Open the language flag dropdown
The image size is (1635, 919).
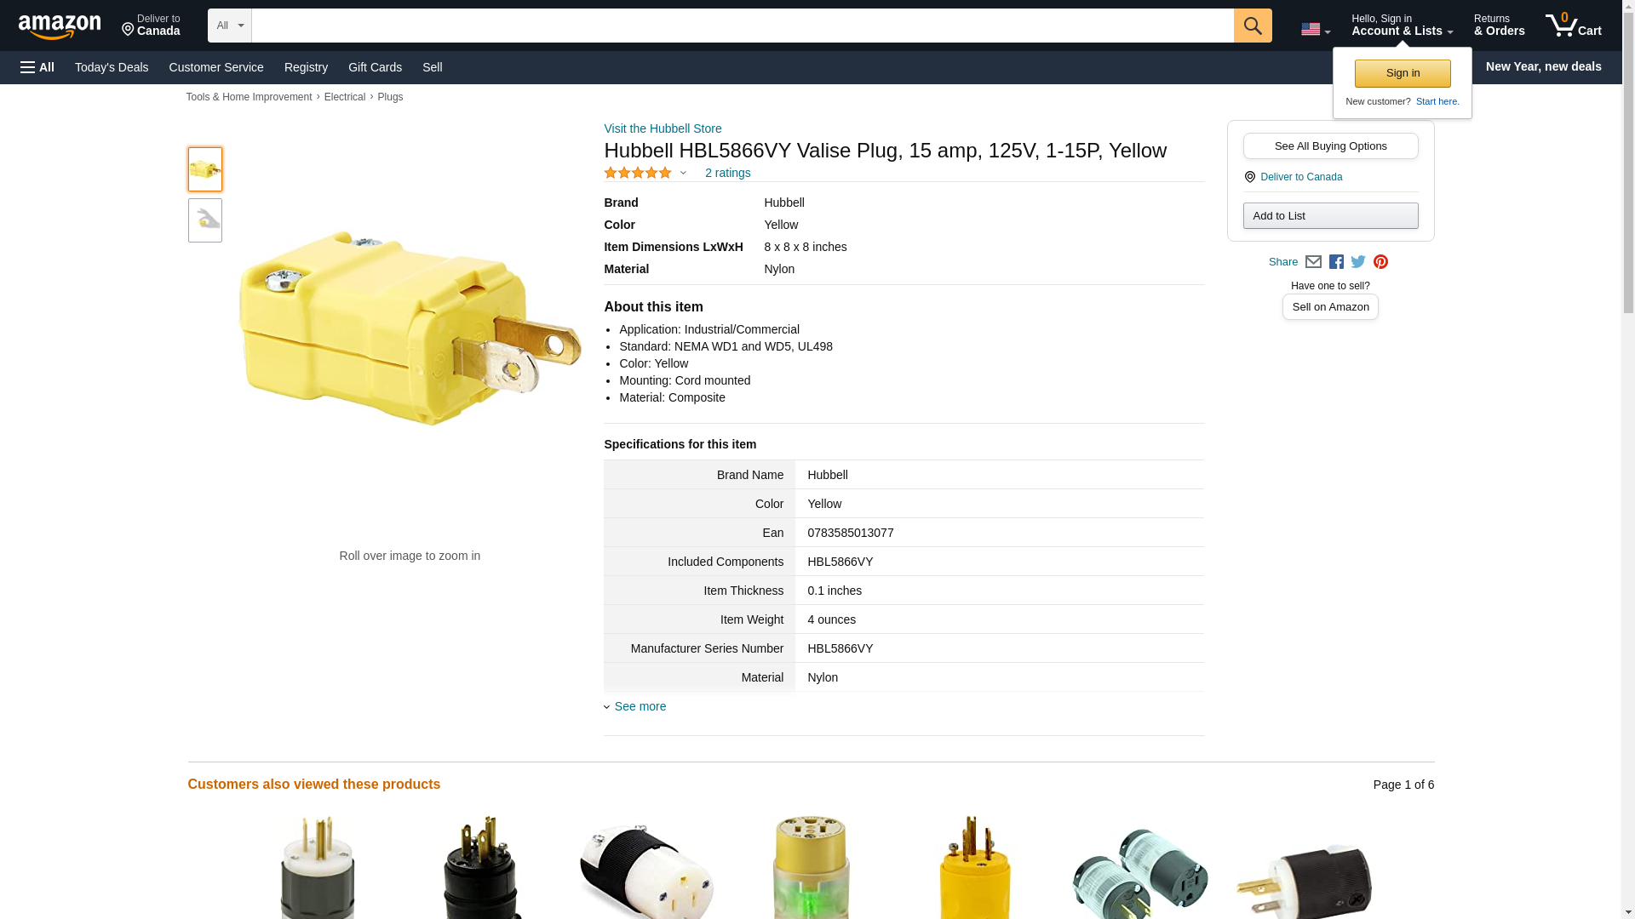1315,29
